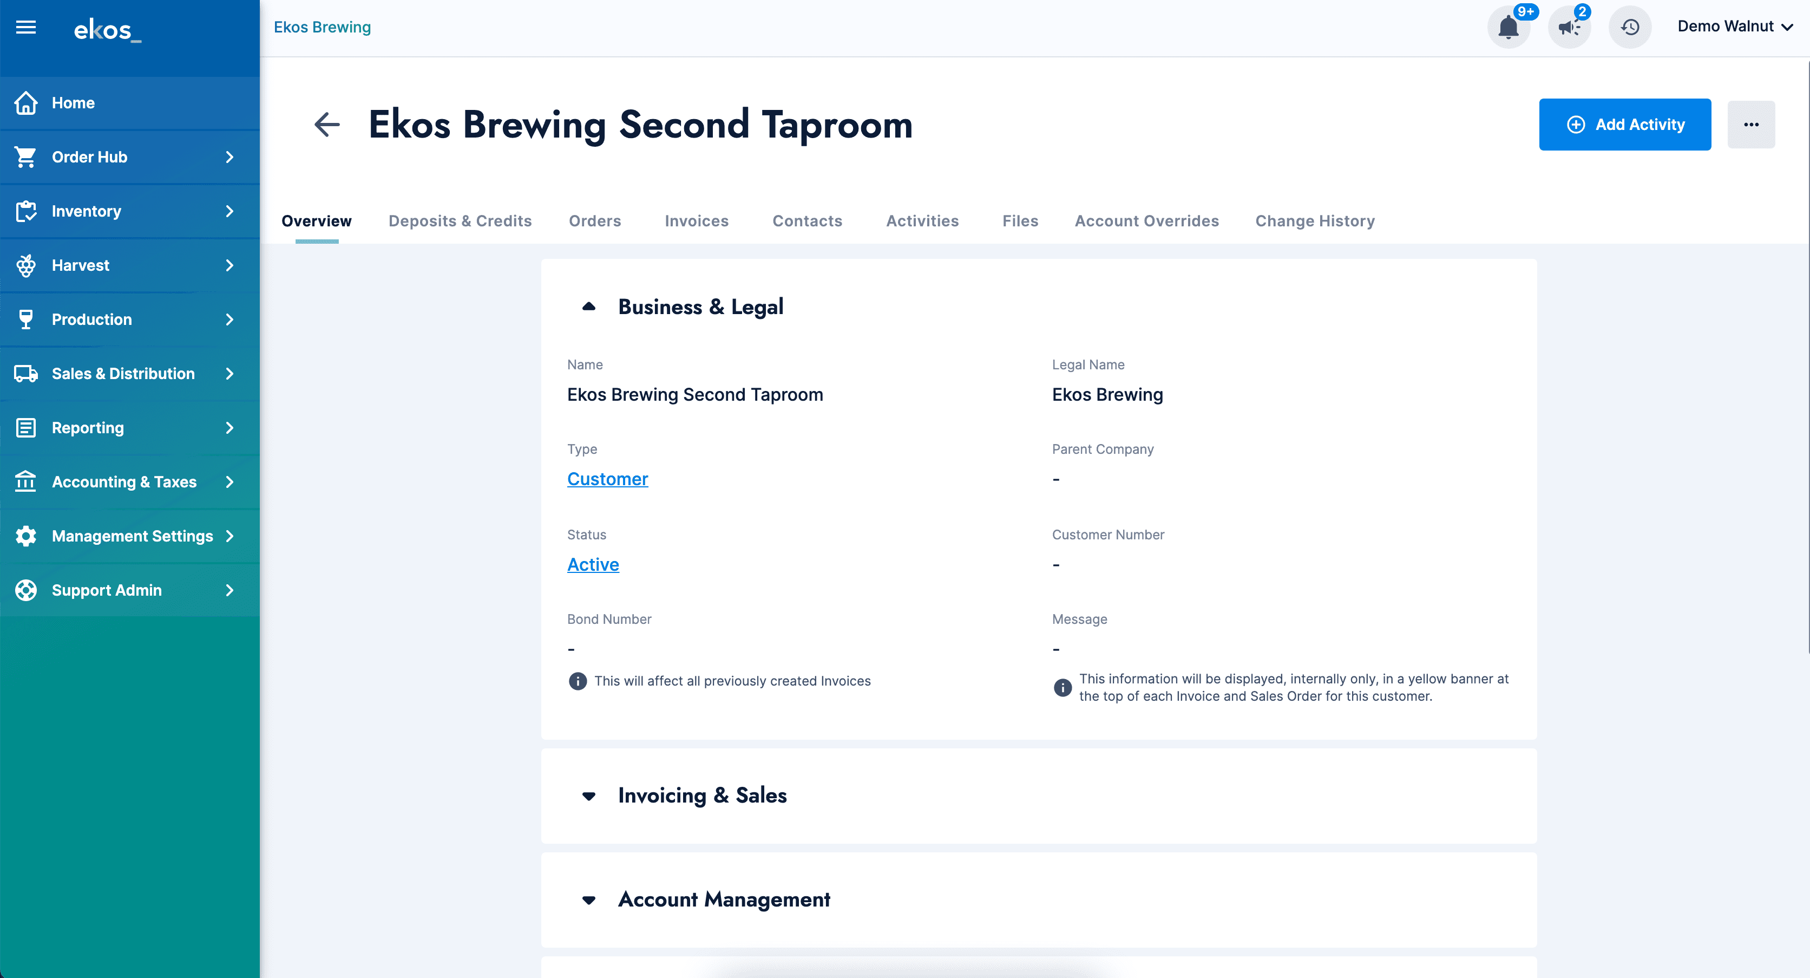Go back using the left arrow
The width and height of the screenshot is (1810, 978).
tap(327, 125)
